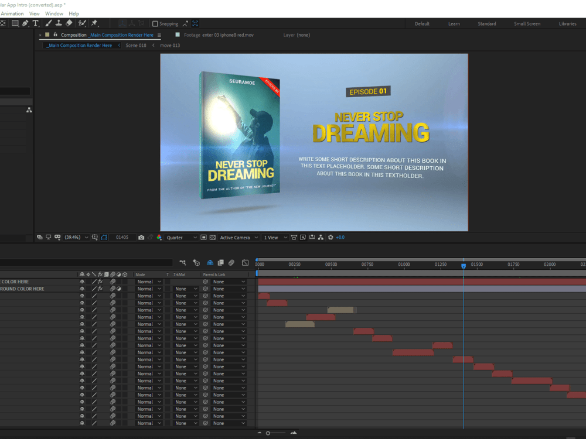Toggle Draft 3D in timeline
Image resolution: width=586 pixels, height=439 pixels.
point(196,263)
